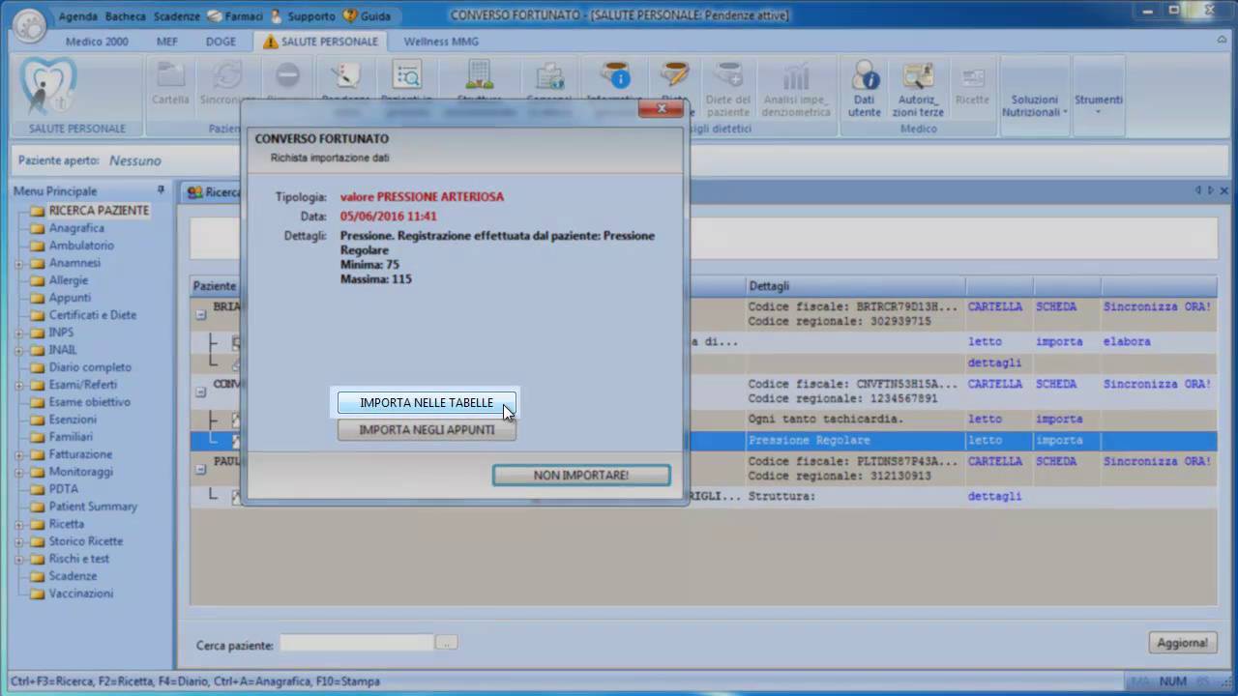This screenshot has width=1238, height=696.
Task: Click IMPORTA NEGLI APPUNTI button
Action: click(x=427, y=430)
